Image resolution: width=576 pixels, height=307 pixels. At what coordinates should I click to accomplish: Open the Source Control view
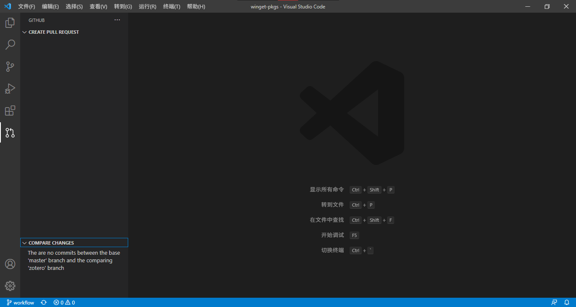[10, 67]
